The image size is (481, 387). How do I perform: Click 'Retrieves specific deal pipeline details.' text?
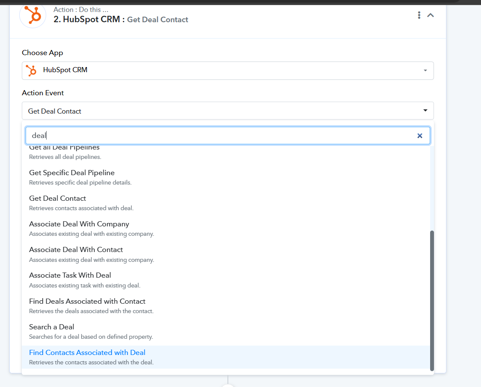pyautogui.click(x=80, y=182)
